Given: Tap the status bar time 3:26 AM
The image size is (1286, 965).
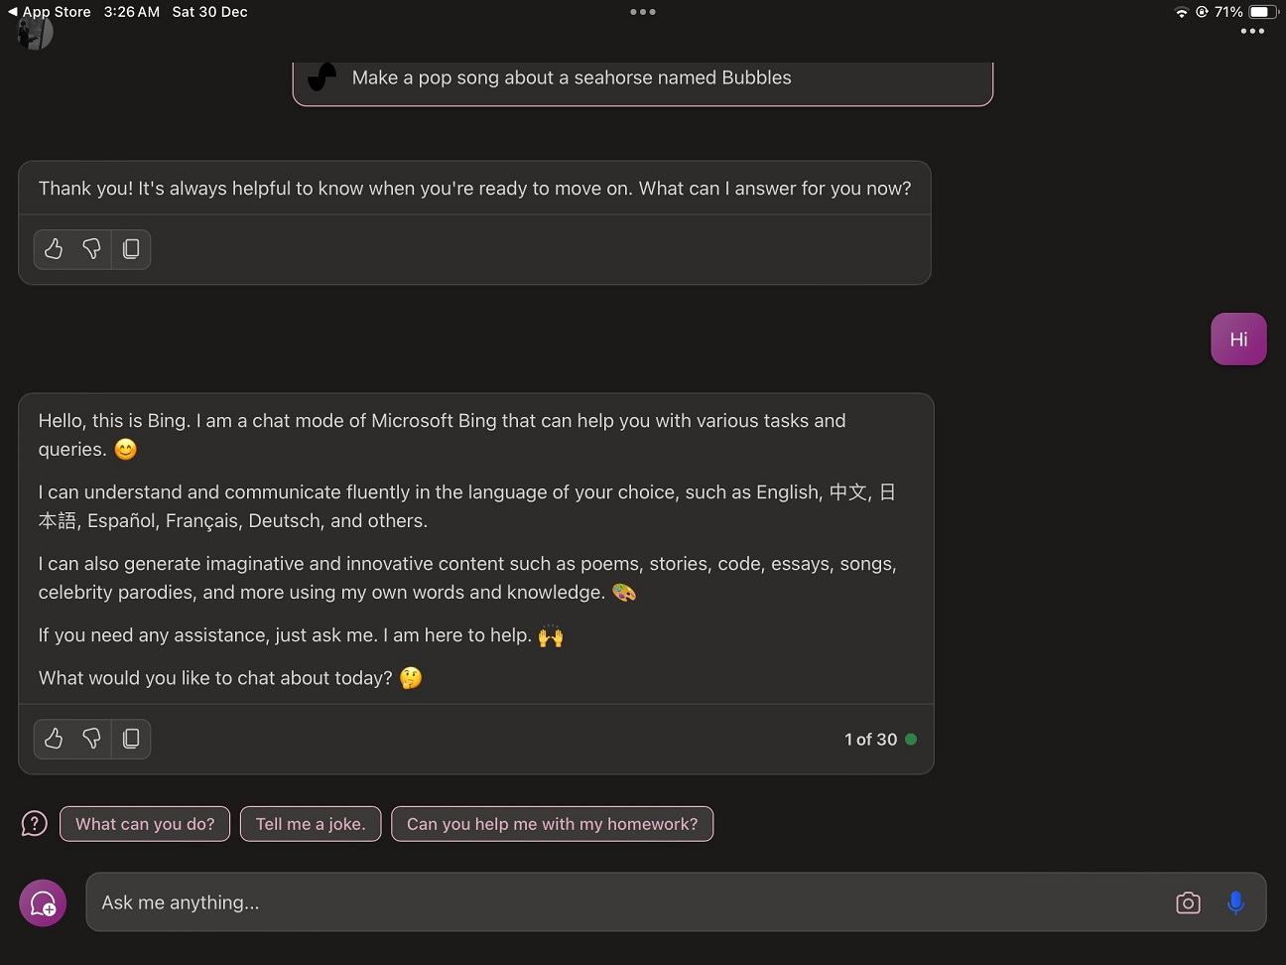Looking at the screenshot, I should point(131,12).
